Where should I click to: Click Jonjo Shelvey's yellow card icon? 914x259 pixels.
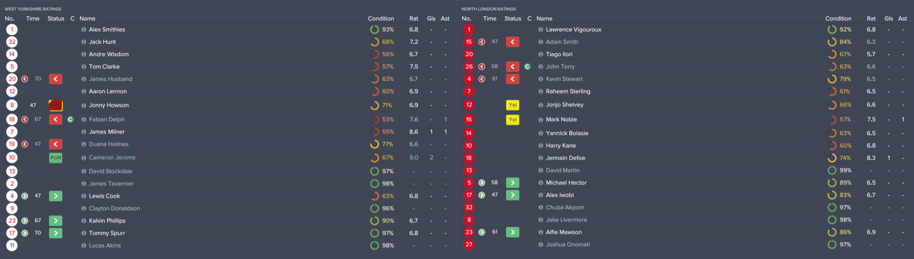pos(513,105)
